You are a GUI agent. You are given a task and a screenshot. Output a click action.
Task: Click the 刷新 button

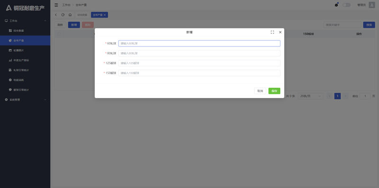[60, 25]
